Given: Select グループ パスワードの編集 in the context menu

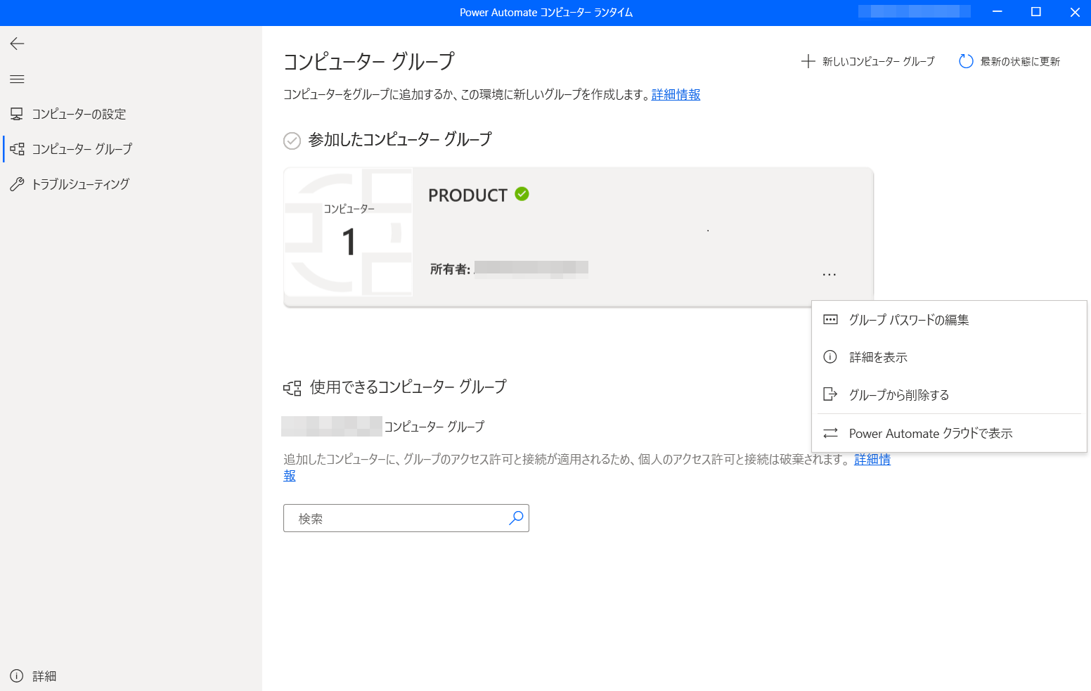Looking at the screenshot, I should (908, 319).
